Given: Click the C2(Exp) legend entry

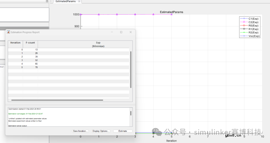Looking at the screenshot, I should [x=249, y=22].
